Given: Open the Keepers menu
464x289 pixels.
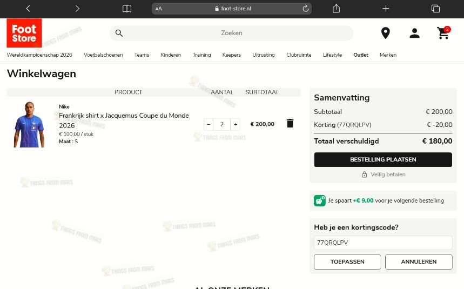Looking at the screenshot, I should point(231,55).
